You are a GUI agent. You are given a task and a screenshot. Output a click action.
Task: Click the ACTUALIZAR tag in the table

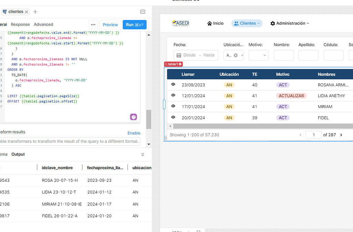pos(291,96)
